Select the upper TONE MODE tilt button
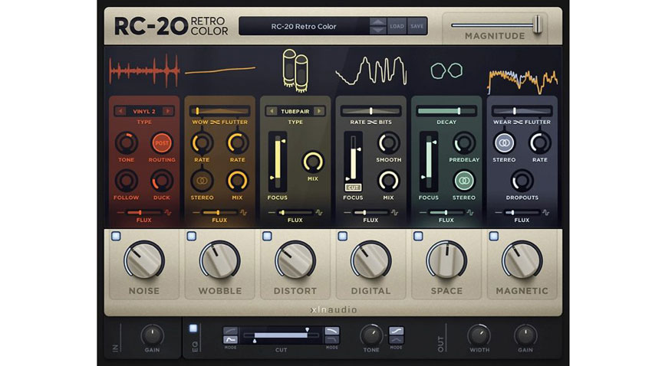 396,331
